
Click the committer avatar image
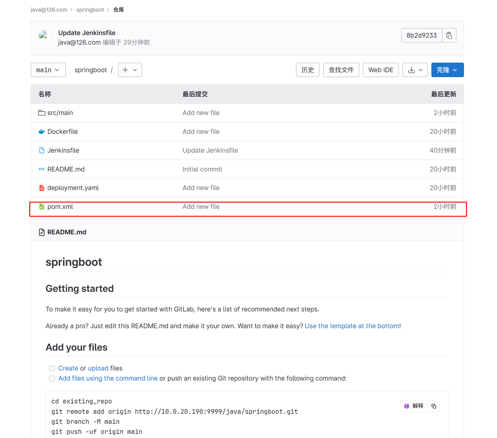[45, 37]
